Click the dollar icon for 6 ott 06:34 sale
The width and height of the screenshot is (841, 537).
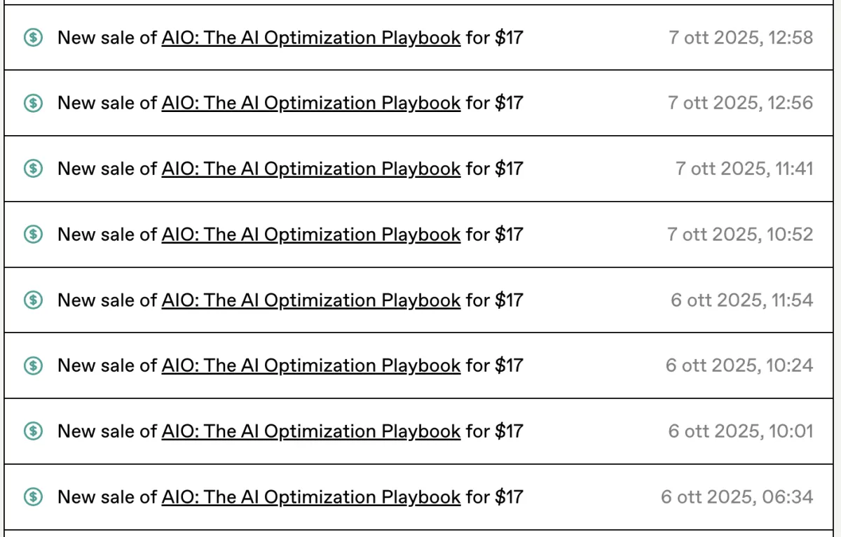click(33, 497)
